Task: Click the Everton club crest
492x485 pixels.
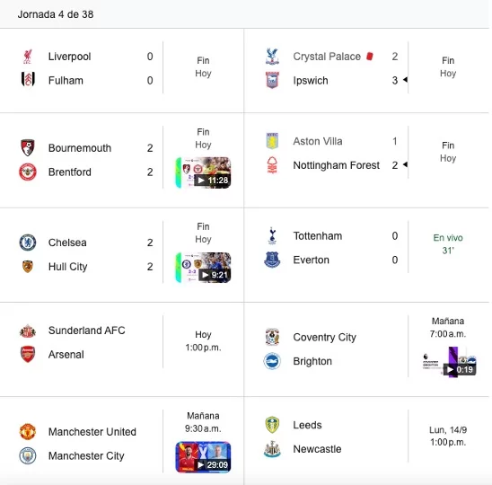Action: click(x=272, y=260)
